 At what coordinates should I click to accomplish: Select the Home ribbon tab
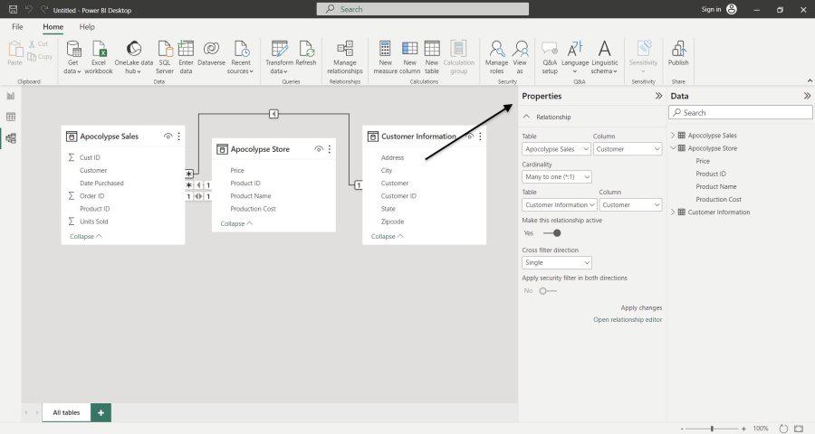pos(53,26)
